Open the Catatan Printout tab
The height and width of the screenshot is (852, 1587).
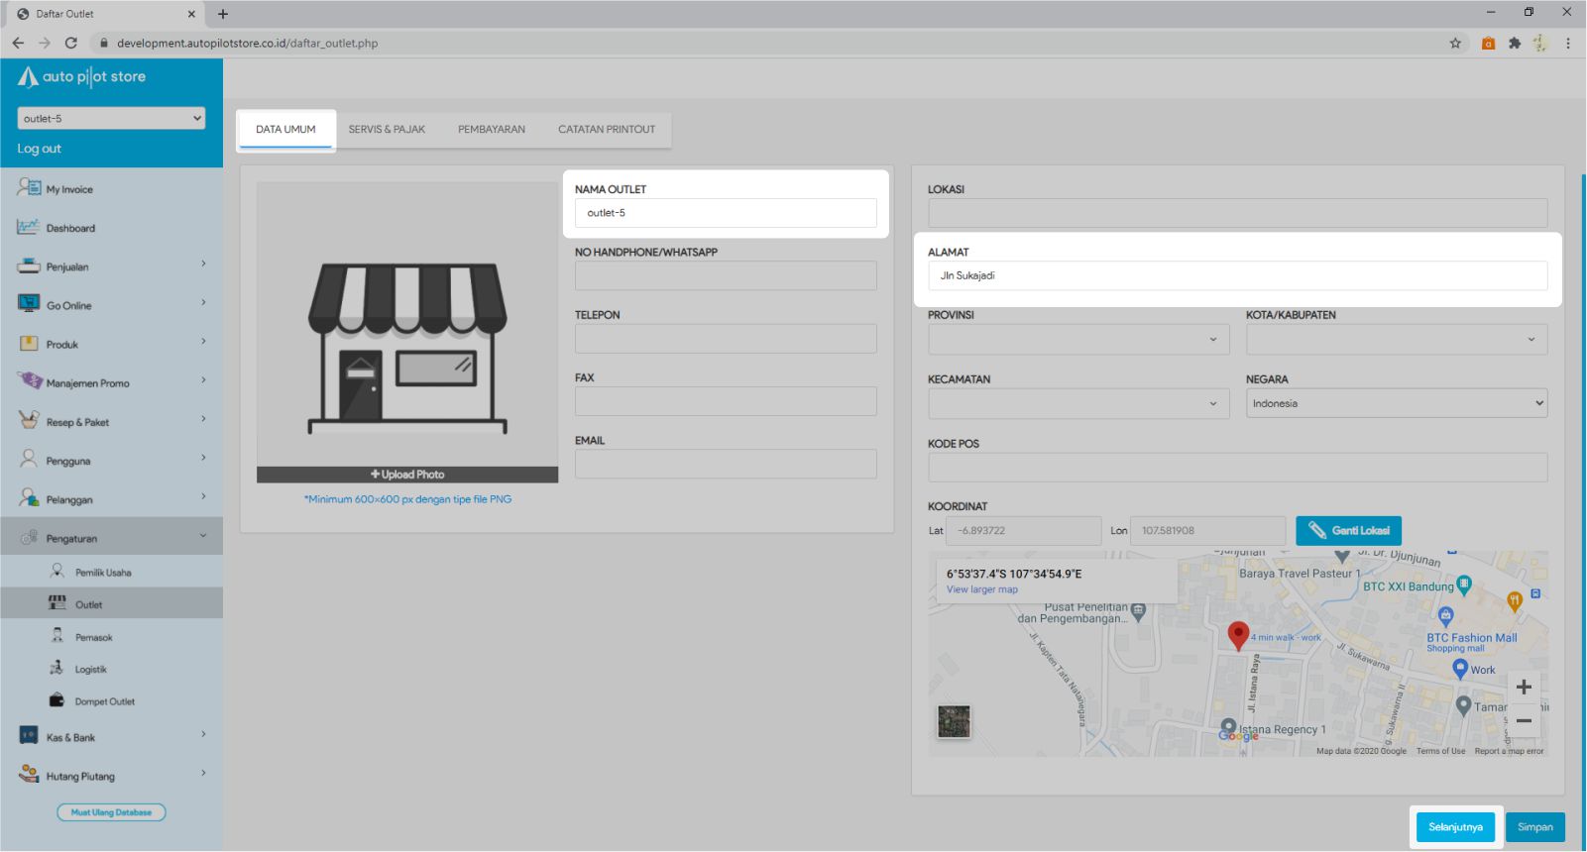point(607,130)
